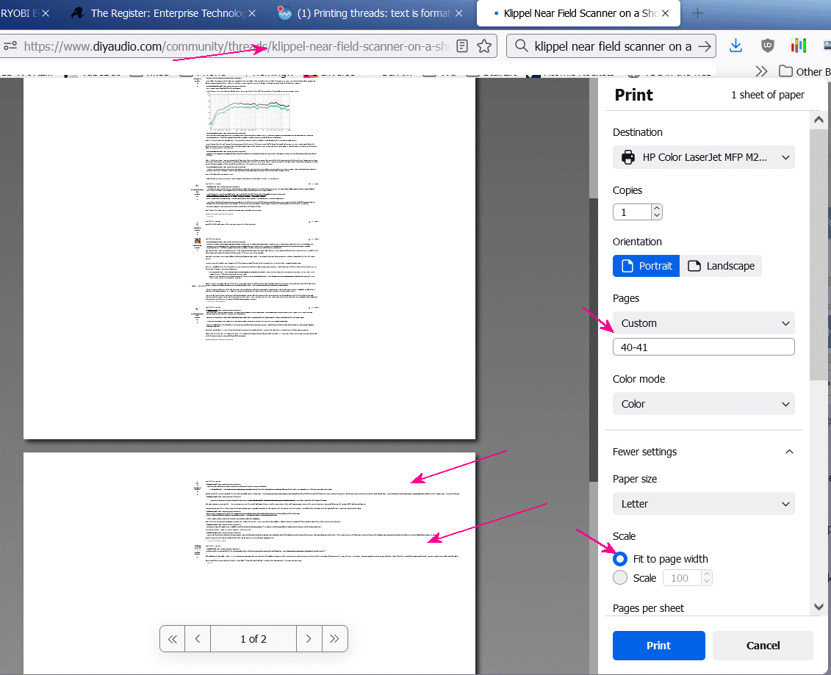831x675 pixels.
Task: Open the Downloads toolbar icon
Action: tap(735, 46)
